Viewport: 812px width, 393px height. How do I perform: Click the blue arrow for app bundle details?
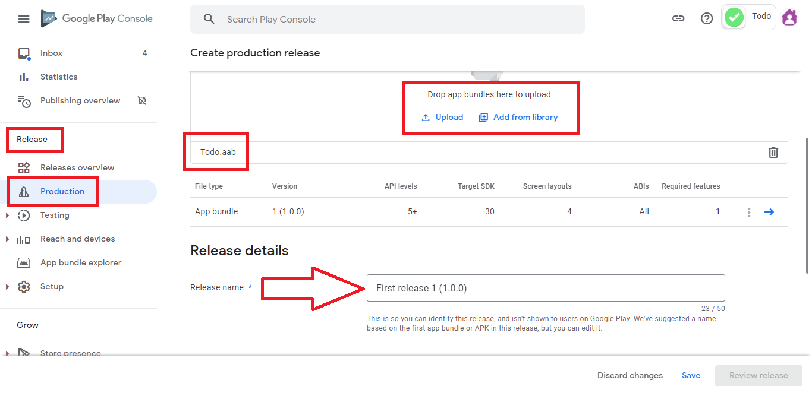[769, 212]
